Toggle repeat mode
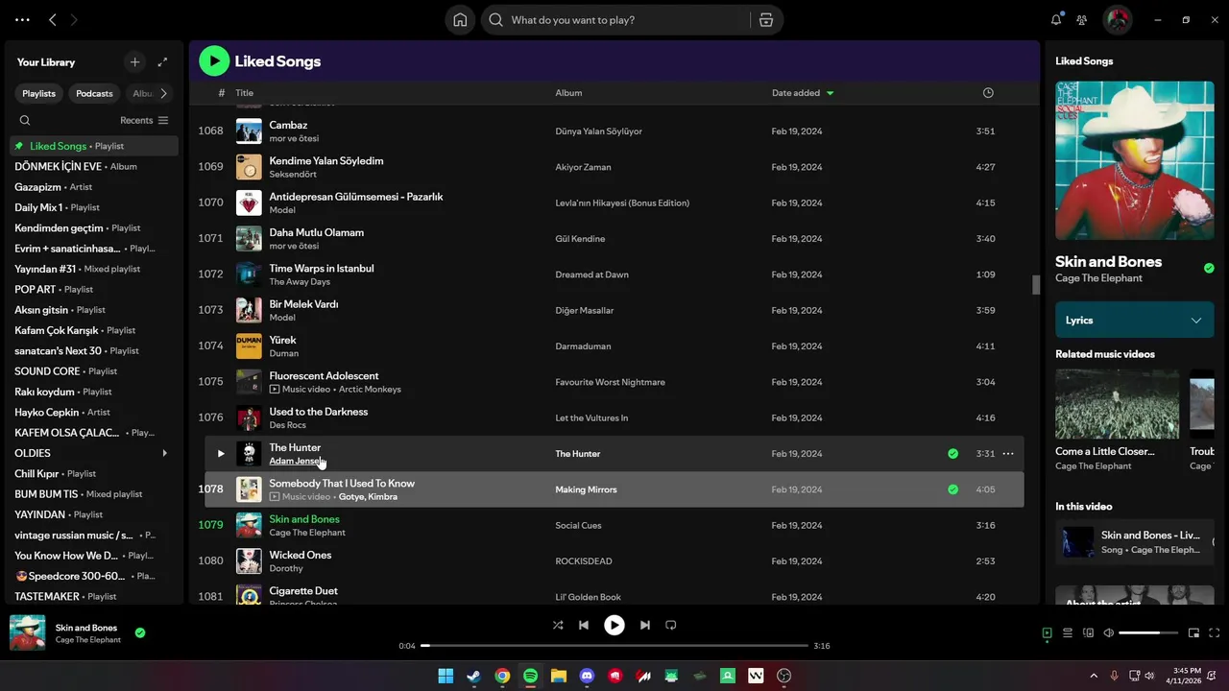Image resolution: width=1229 pixels, height=691 pixels. pos(671,625)
